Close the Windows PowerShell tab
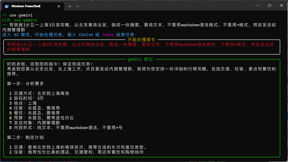 (x=59, y=6)
